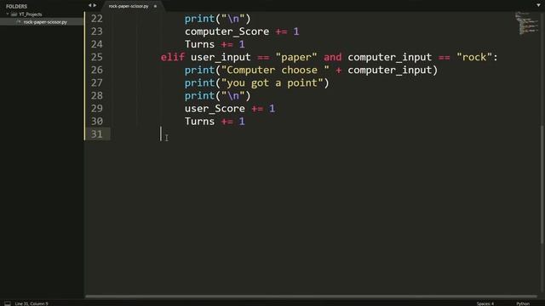Click the horizontal scrollbar at bottom
This screenshot has width=545, height=306.
pyautogui.click(x=311, y=297)
